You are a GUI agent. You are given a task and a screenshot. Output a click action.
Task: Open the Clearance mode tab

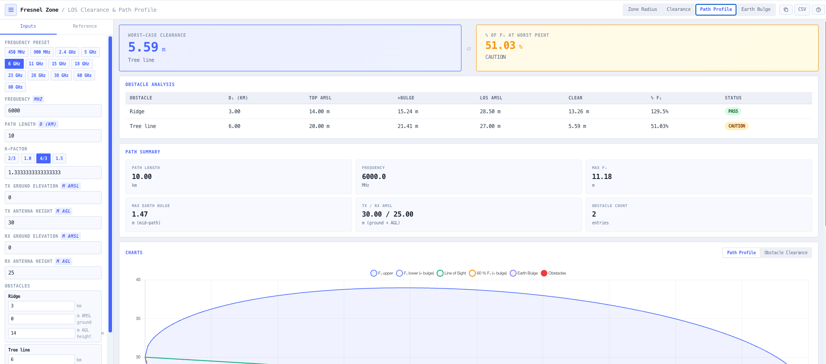pos(679,10)
